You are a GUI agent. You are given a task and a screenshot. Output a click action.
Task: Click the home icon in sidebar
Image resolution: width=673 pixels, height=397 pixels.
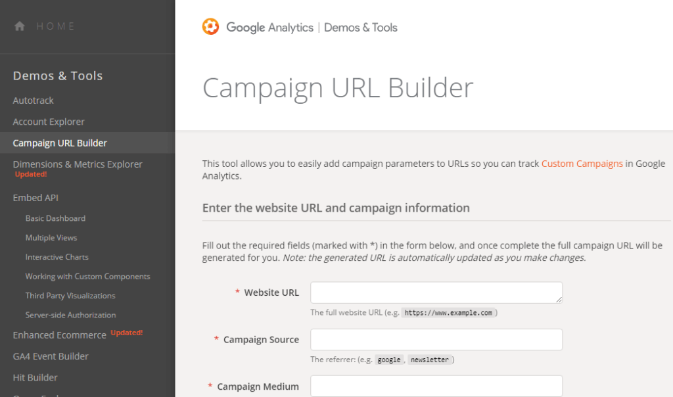pos(20,26)
